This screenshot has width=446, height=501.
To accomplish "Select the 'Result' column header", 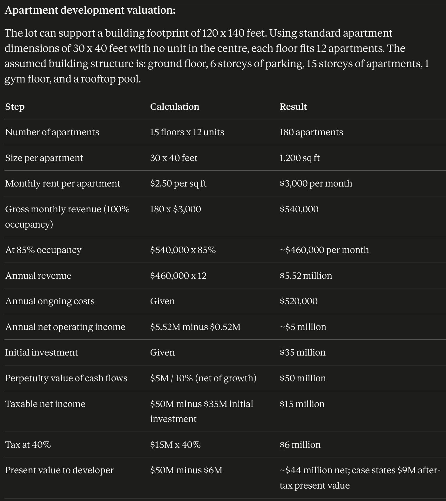I will point(293,107).
